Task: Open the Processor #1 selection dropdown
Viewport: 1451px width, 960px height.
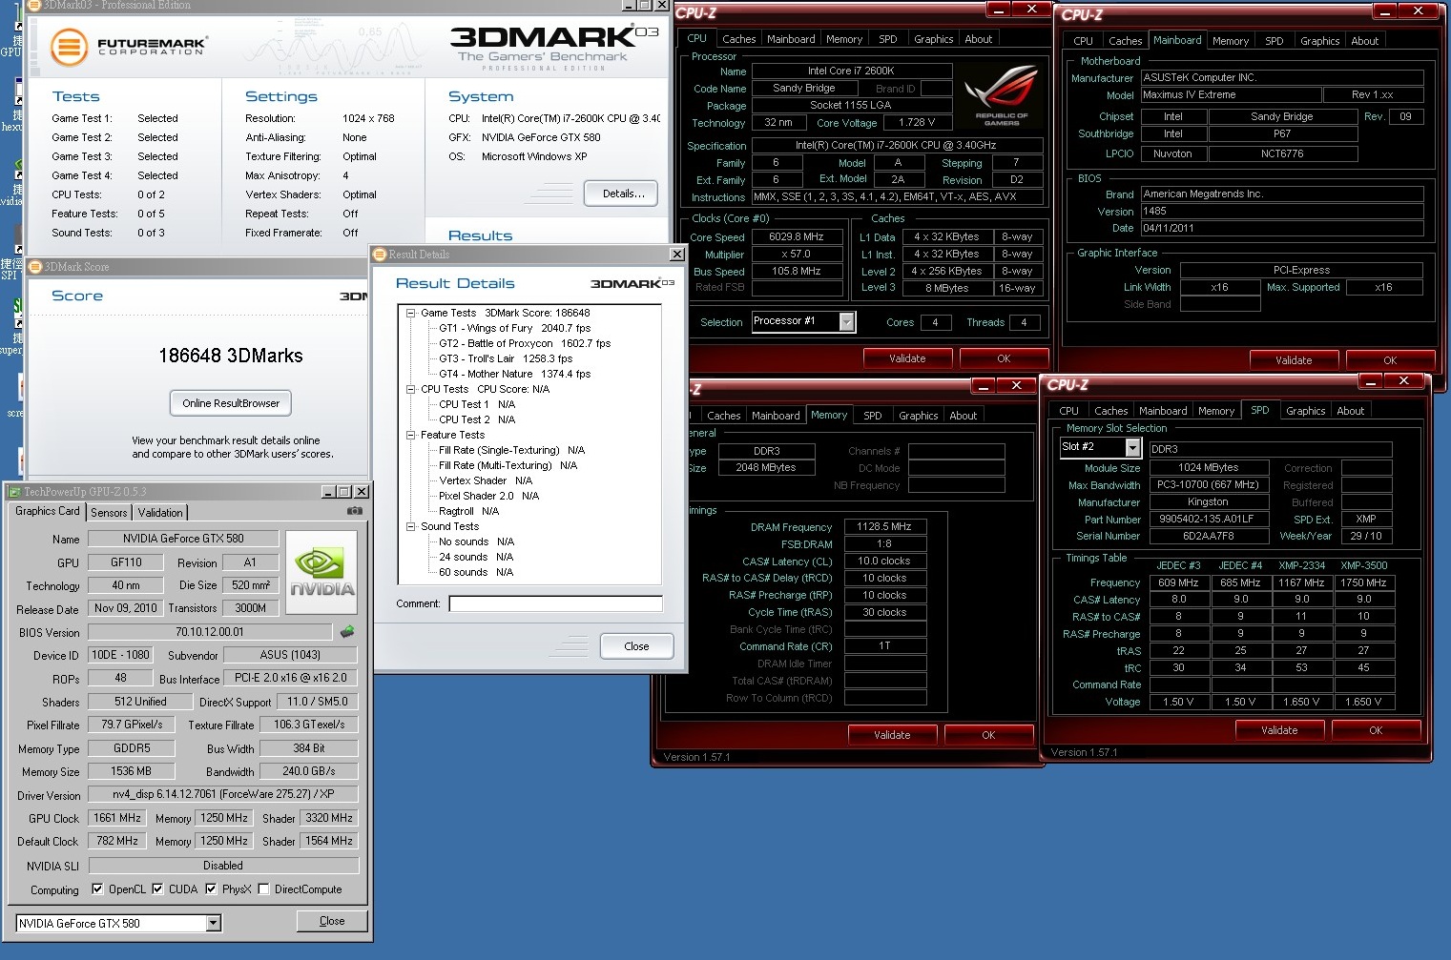Action: pyautogui.click(x=846, y=322)
